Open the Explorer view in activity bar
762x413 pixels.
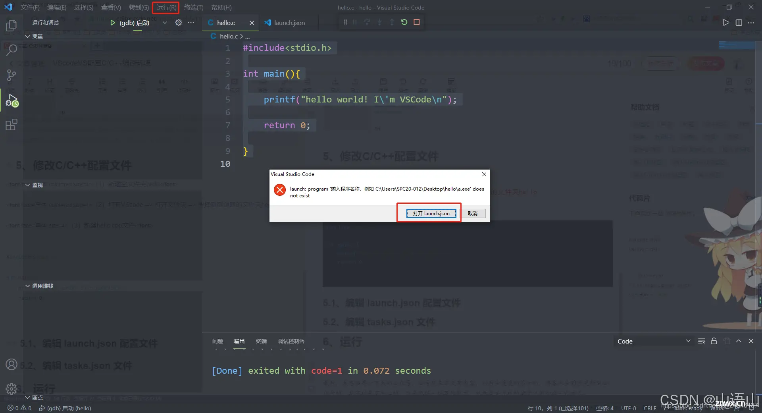pos(12,25)
